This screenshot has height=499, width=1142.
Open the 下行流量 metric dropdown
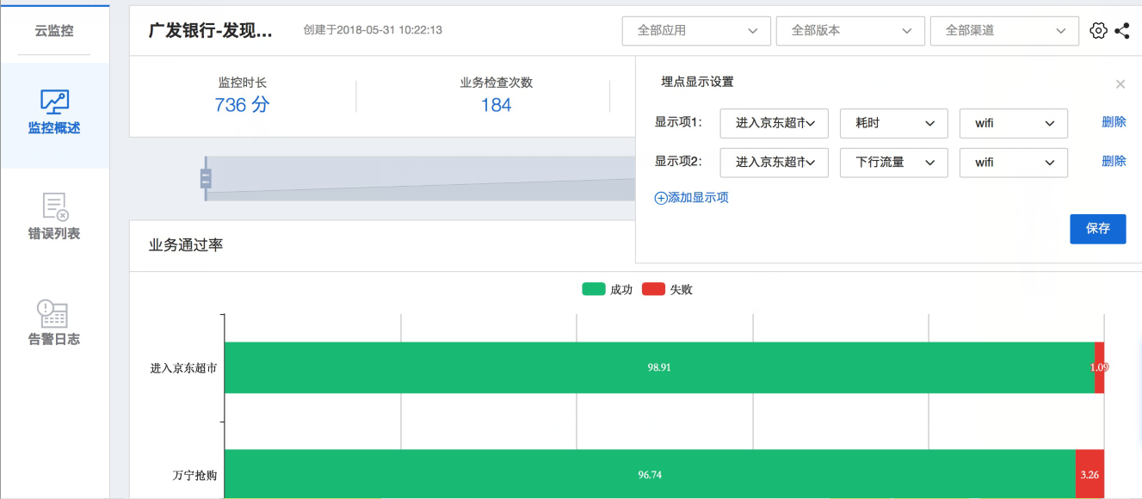893,163
